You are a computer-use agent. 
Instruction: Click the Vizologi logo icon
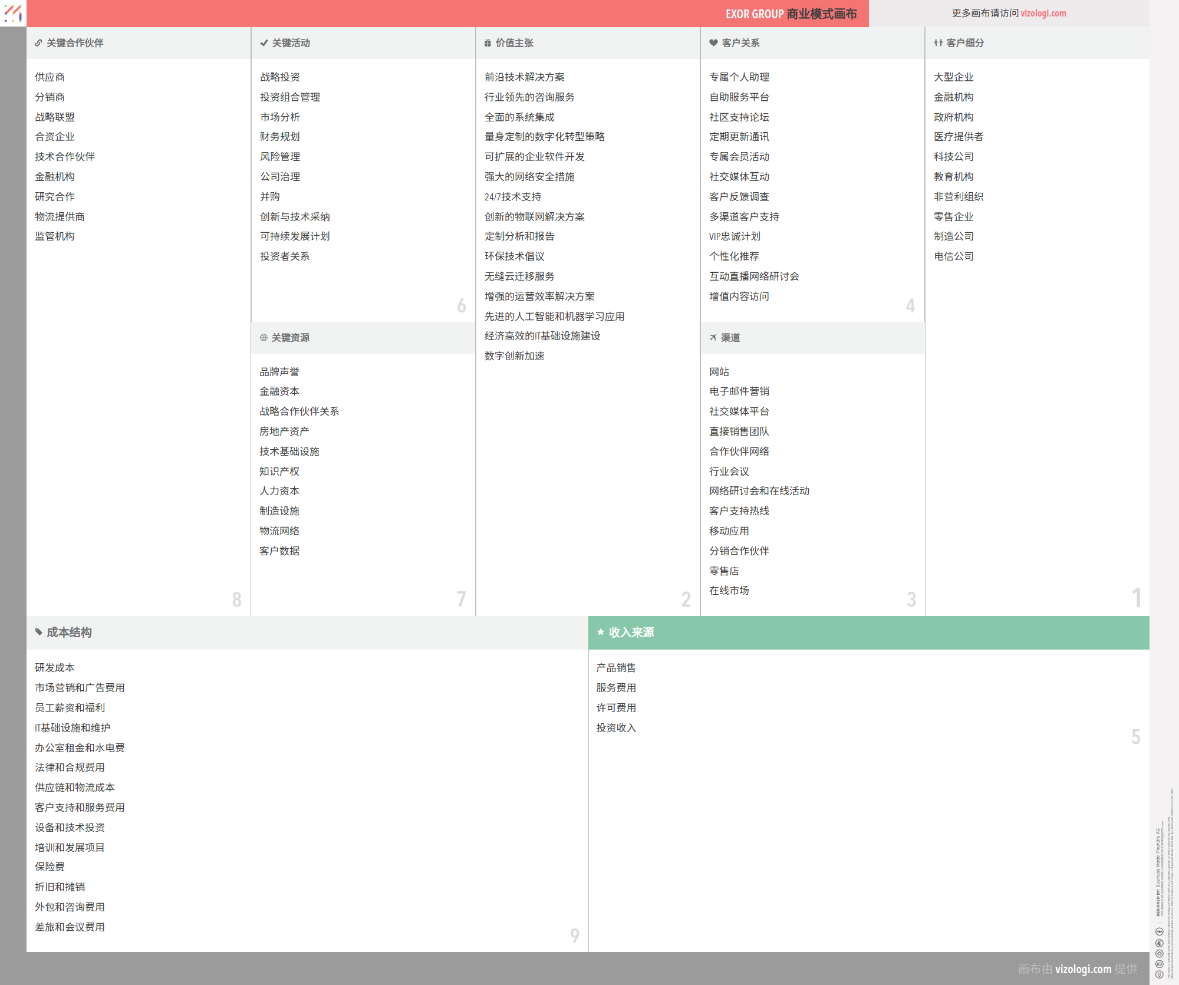[x=13, y=13]
